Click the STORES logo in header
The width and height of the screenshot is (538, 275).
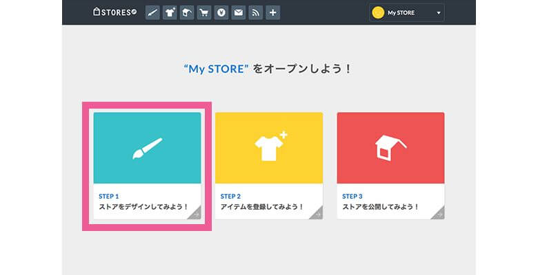[115, 12]
